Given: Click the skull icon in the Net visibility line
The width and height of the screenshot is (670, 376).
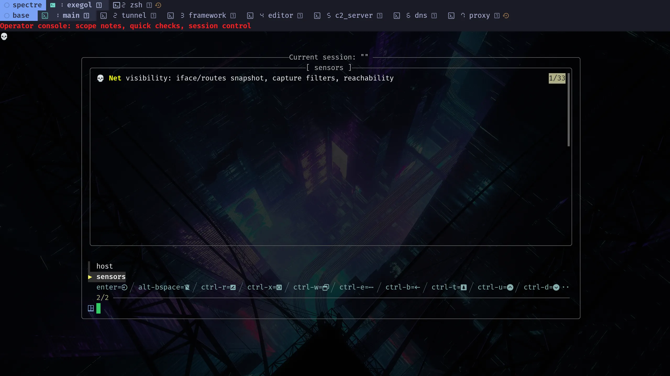Looking at the screenshot, I should (100, 78).
